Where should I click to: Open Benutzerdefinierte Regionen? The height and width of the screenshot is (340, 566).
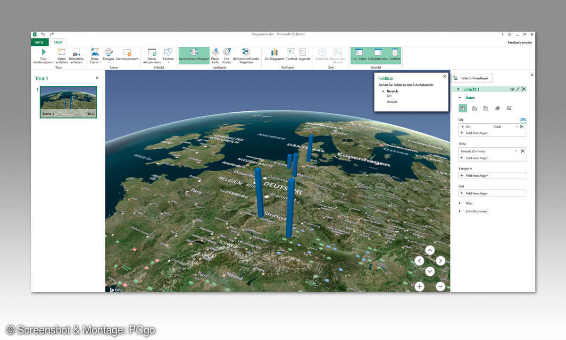coord(246,56)
